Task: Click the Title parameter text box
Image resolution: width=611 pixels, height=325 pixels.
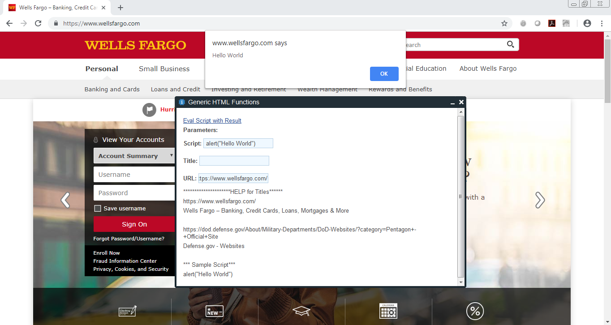Action: (234, 161)
